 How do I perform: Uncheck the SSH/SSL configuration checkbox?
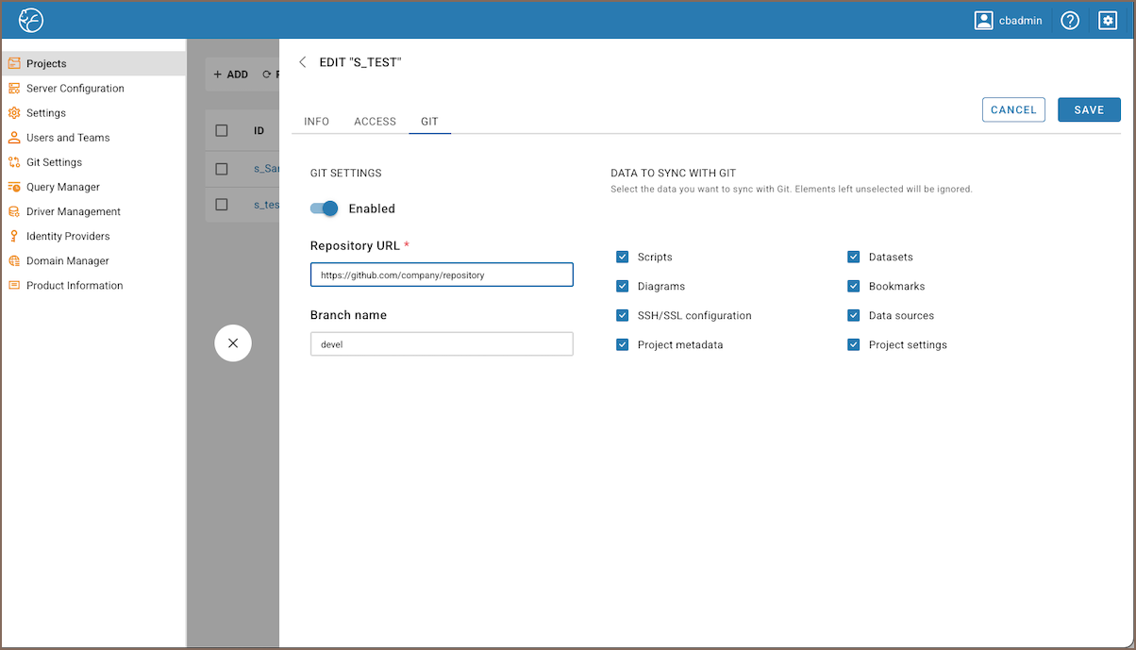(623, 315)
